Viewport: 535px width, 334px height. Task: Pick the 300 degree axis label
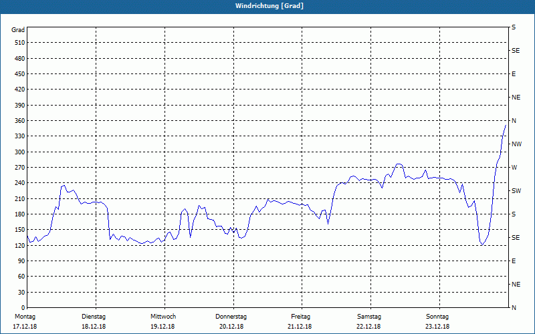pyautogui.click(x=20, y=152)
